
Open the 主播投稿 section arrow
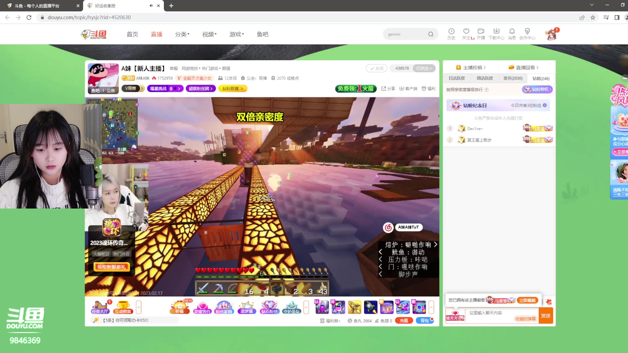(485, 67)
